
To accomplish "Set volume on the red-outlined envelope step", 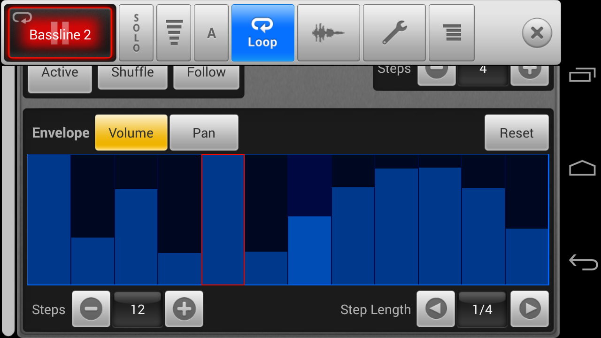I will (223, 219).
